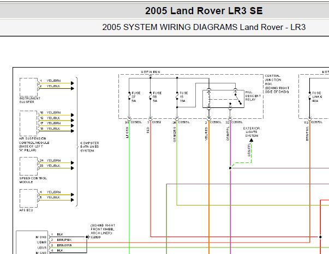Image resolution: width=329 pixels, height=254 pixels.
Task: Click the "EXTERIOR LIGHTS SYSTEM" label
Action: (x=252, y=132)
